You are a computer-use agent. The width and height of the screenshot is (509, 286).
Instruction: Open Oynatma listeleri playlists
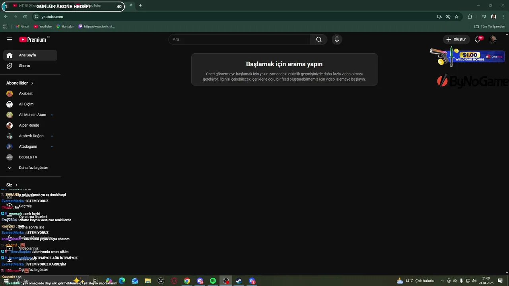tap(30, 217)
